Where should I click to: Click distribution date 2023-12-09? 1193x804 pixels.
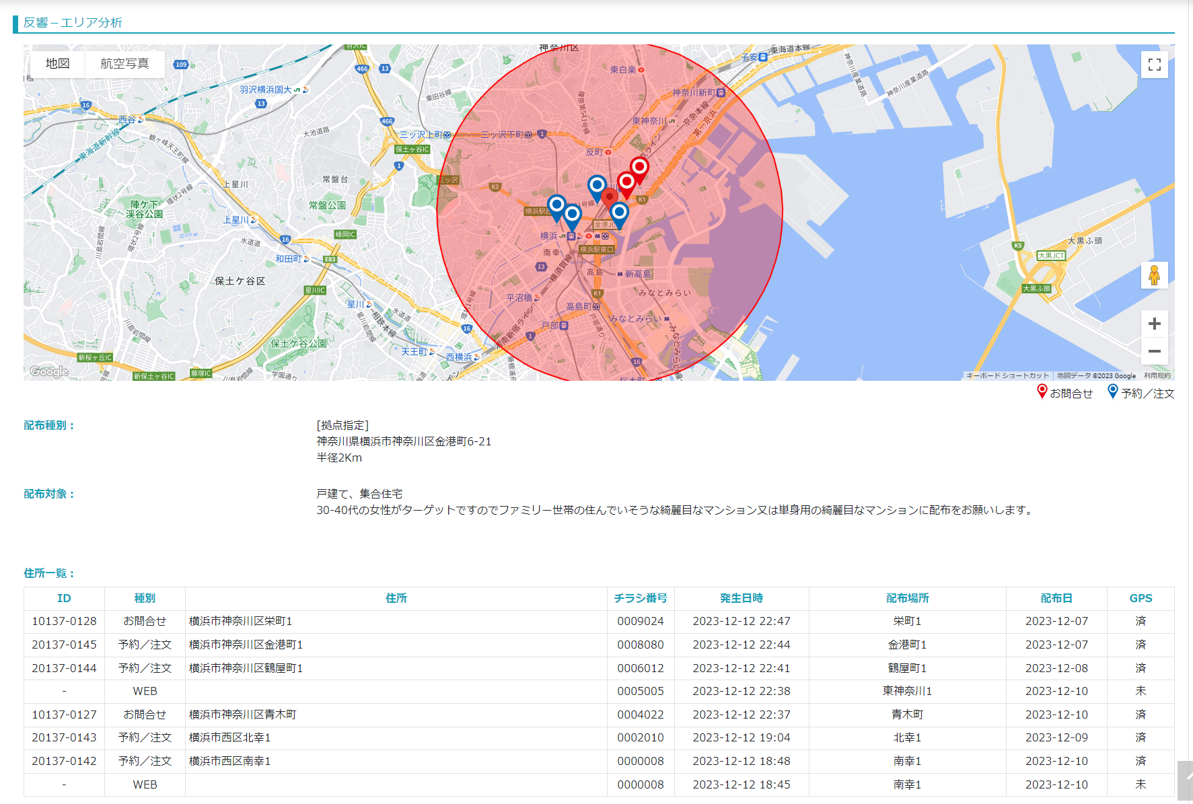pyautogui.click(x=1056, y=738)
